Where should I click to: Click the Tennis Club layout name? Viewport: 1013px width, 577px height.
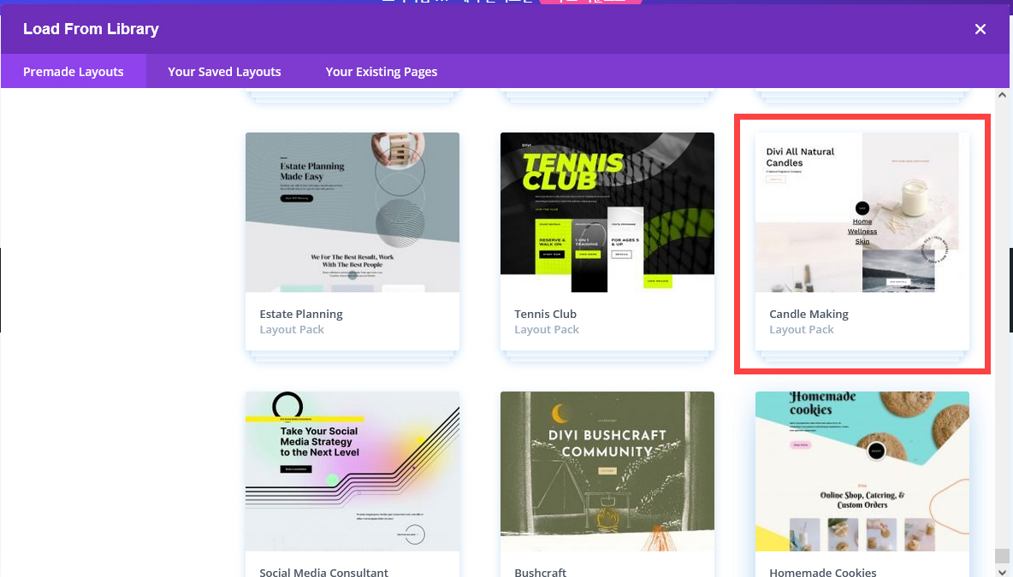pos(545,314)
